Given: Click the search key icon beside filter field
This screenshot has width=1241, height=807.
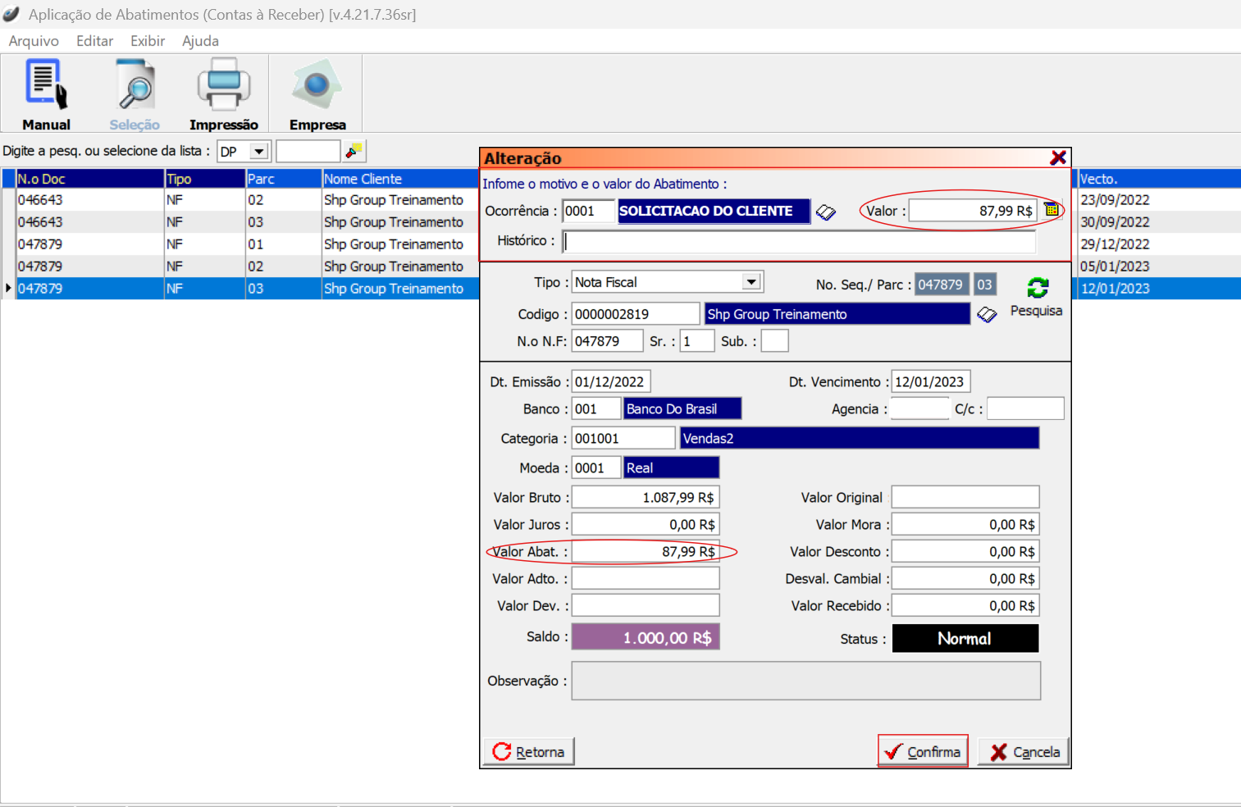Looking at the screenshot, I should click(x=354, y=151).
